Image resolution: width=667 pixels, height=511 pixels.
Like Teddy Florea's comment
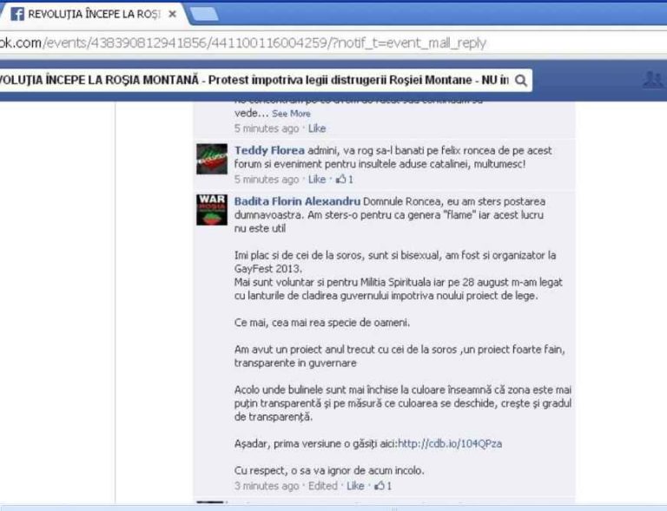point(317,180)
